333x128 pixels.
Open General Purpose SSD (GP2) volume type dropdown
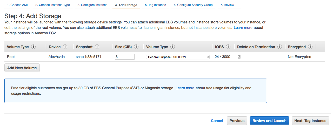click(178, 57)
